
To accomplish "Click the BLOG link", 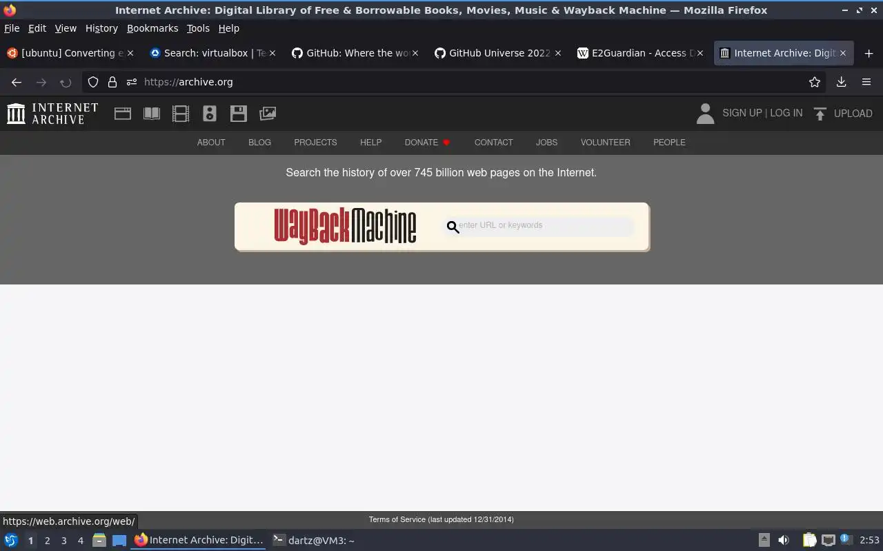I will click(259, 143).
